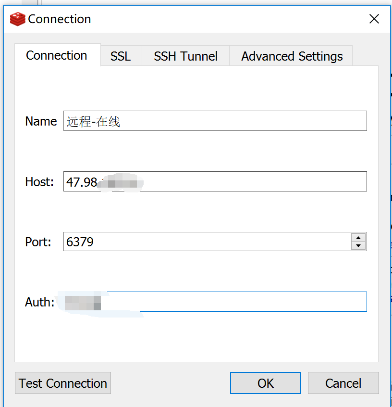Click the "Port:" field label
The image size is (392, 407).
(38, 242)
